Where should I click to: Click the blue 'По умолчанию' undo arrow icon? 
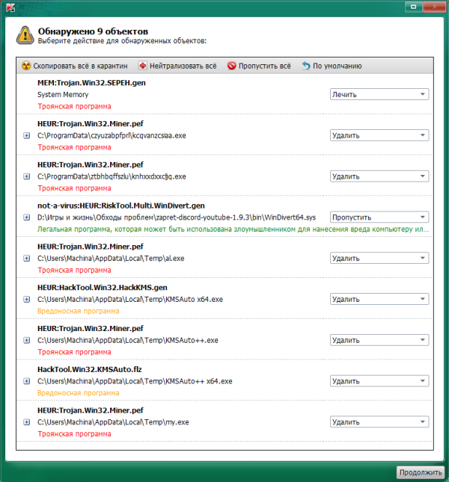click(x=306, y=66)
